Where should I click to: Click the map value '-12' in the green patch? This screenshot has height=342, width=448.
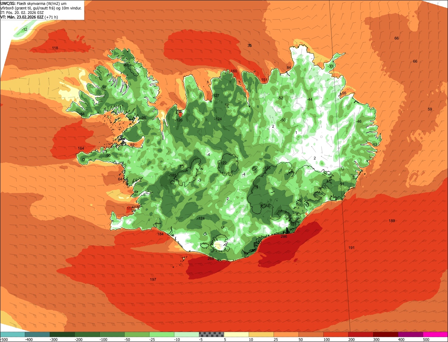click(x=24, y=30)
